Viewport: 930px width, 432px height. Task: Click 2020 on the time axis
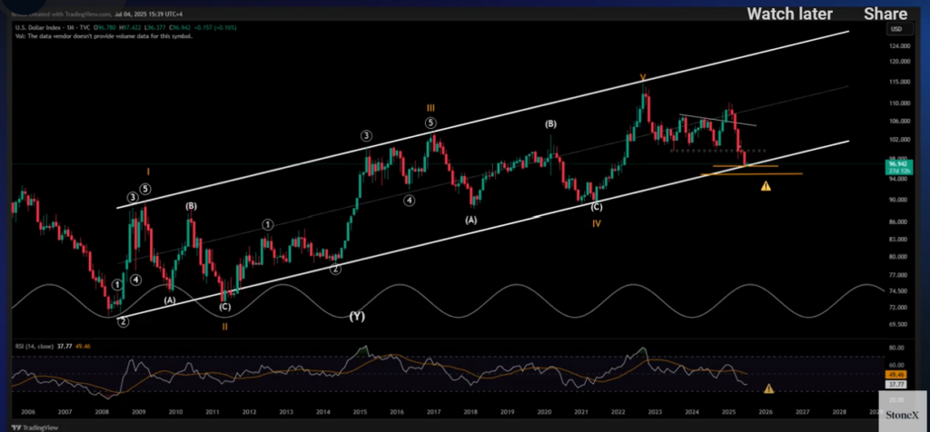(545, 411)
